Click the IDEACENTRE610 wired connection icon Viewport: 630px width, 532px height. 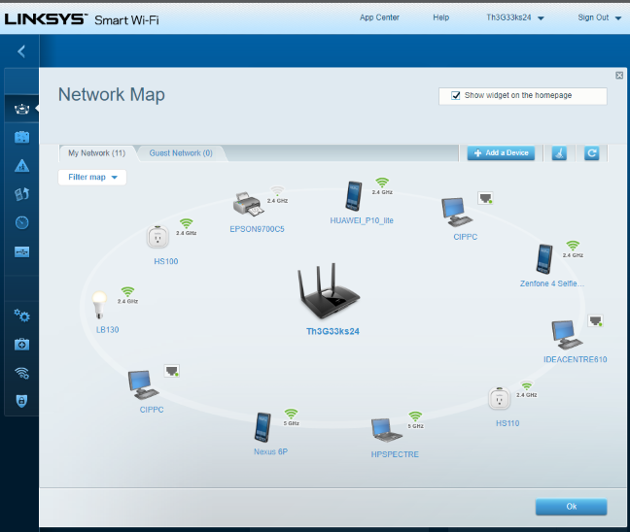(x=595, y=320)
